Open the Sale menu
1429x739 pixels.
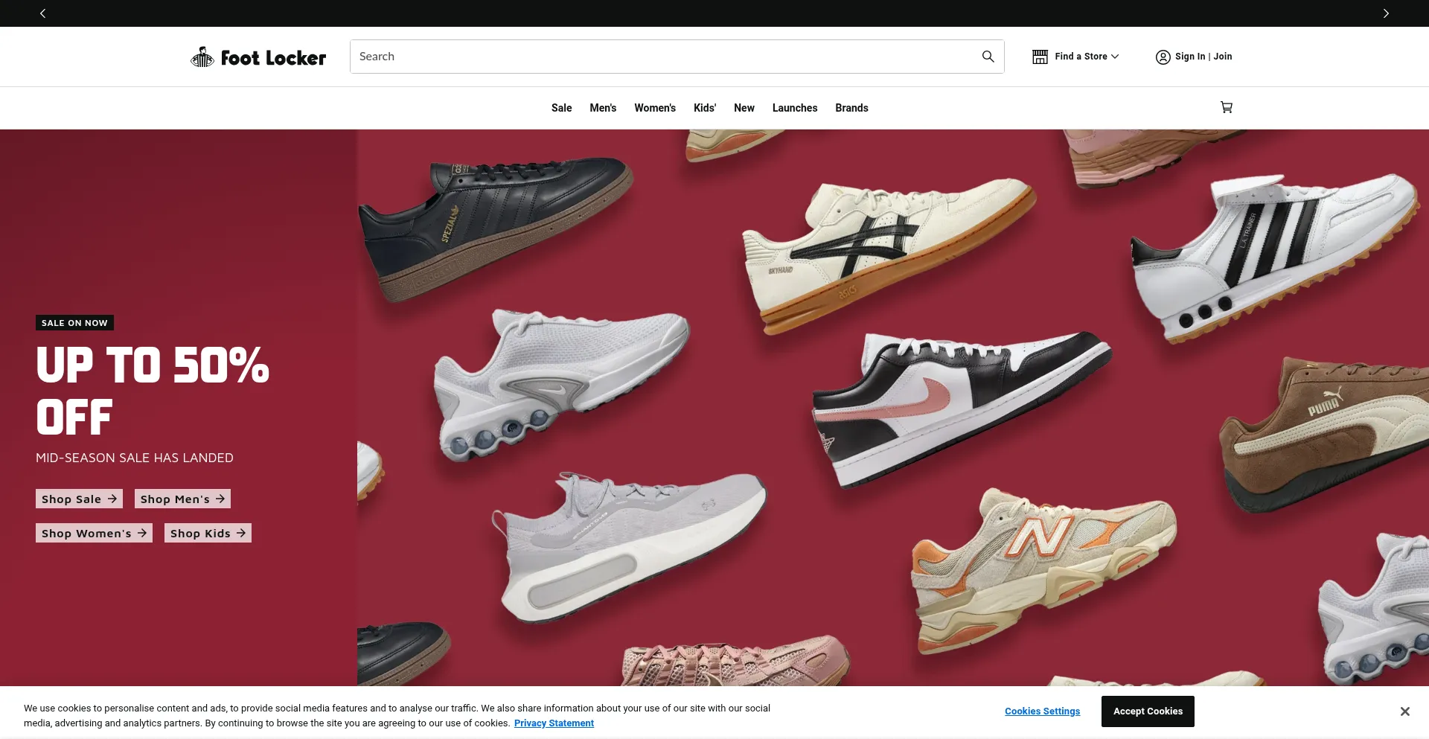[561, 108]
